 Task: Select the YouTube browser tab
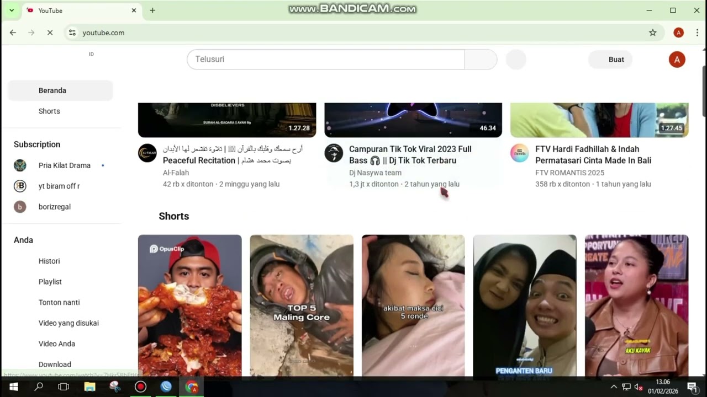(81, 10)
